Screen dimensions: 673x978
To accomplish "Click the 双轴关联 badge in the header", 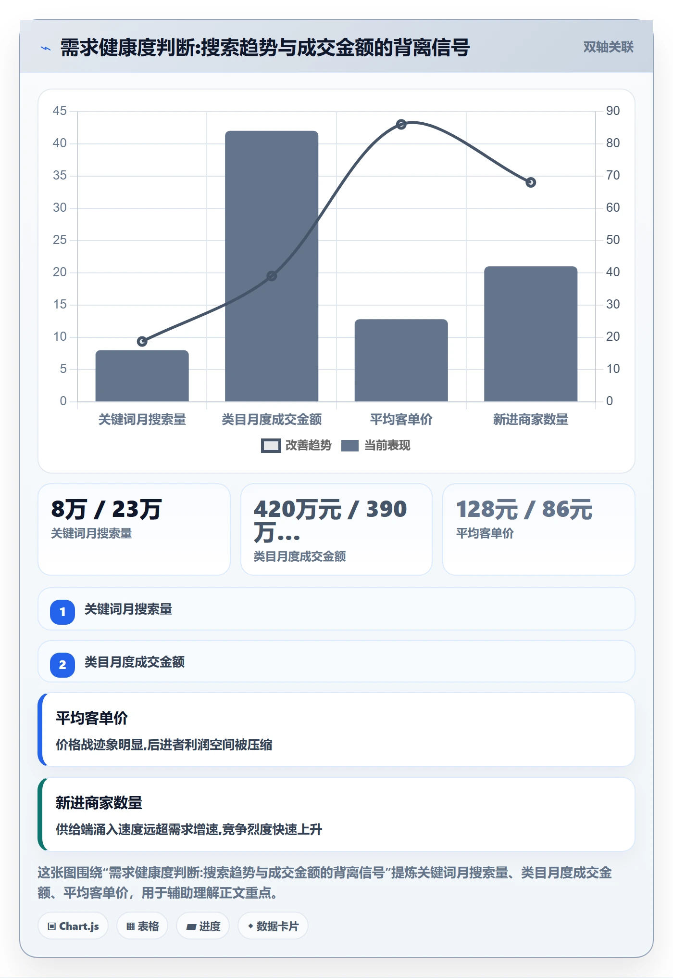I will point(608,47).
